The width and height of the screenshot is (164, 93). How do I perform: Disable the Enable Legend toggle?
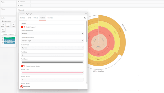pos(23,27)
